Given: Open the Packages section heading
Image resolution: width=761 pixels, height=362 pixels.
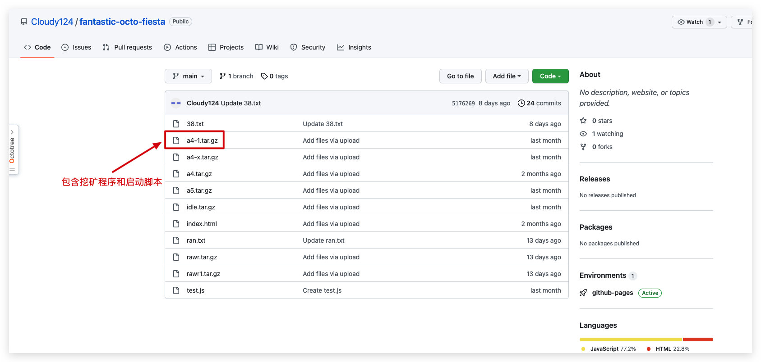Looking at the screenshot, I should (x=596, y=227).
